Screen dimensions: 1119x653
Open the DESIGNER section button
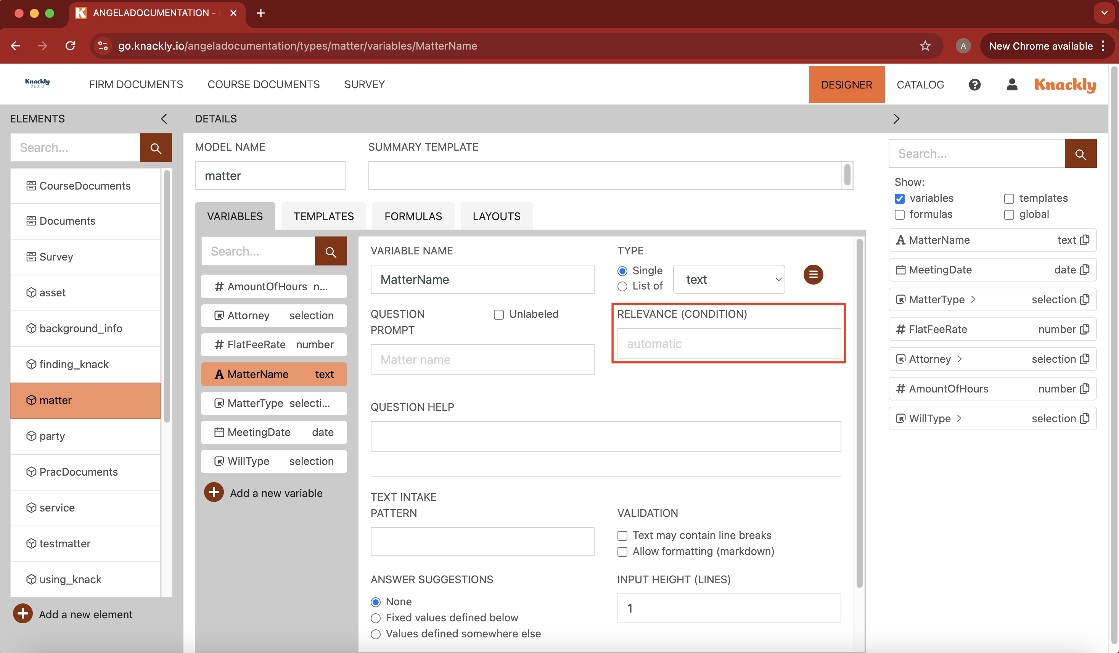click(x=846, y=84)
